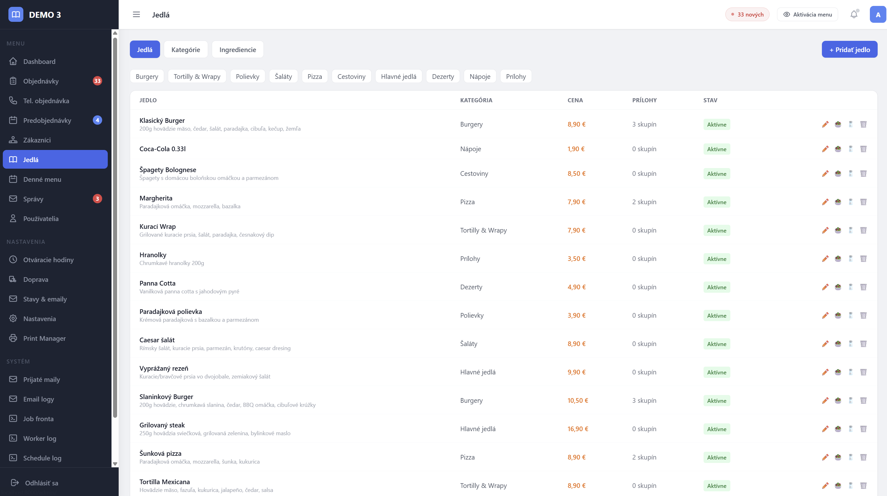The height and width of the screenshot is (496, 887).
Task: Toggle the Aktívne status badge for Kurací Wrap
Action: click(x=717, y=231)
